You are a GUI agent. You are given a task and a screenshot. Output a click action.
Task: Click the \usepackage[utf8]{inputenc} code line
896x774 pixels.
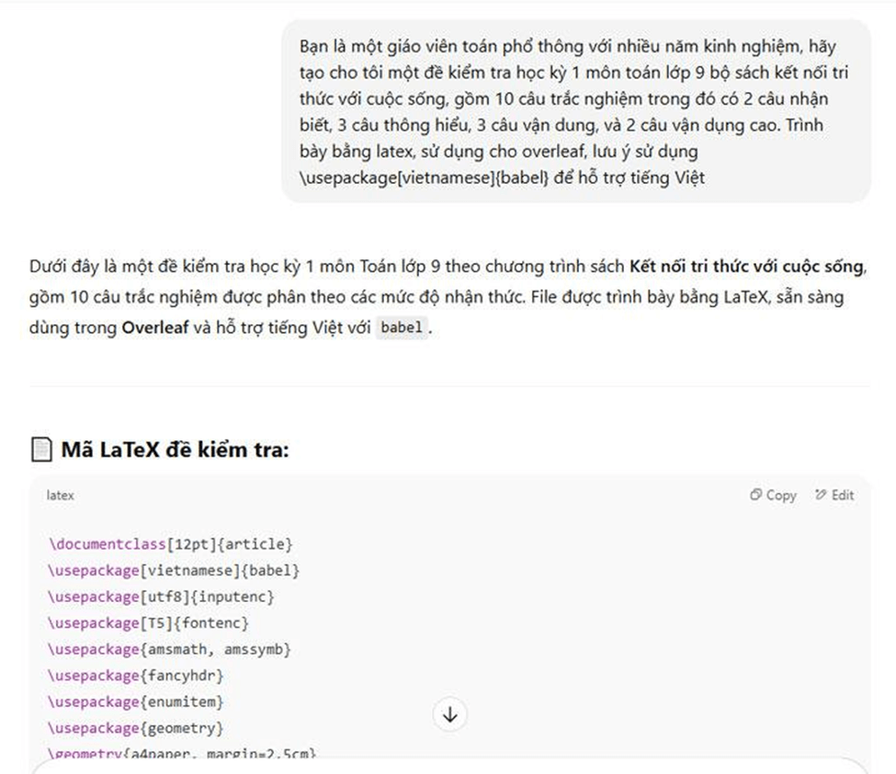coord(162,598)
